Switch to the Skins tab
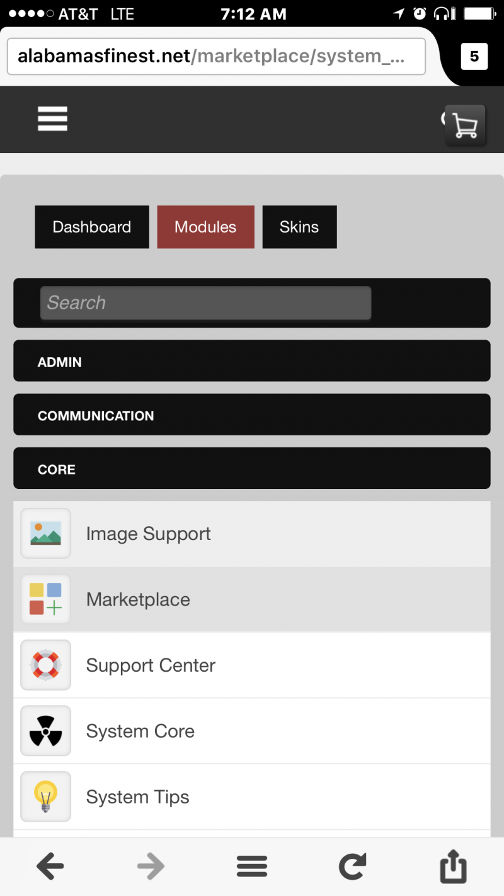This screenshot has width=504, height=896. coord(299,227)
